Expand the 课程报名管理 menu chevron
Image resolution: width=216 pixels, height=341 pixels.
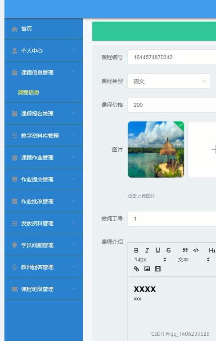point(73,113)
